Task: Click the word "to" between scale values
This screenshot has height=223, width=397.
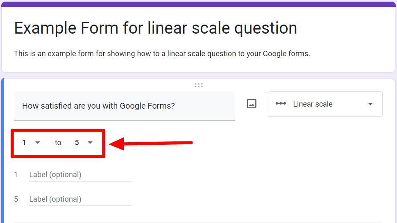Action: click(58, 143)
